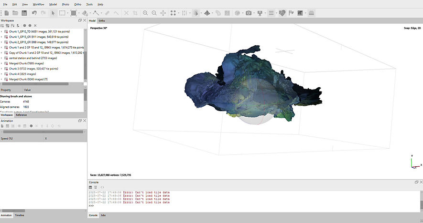Zoom out of the model view
The width and height of the screenshot is (423, 223).
point(154,13)
